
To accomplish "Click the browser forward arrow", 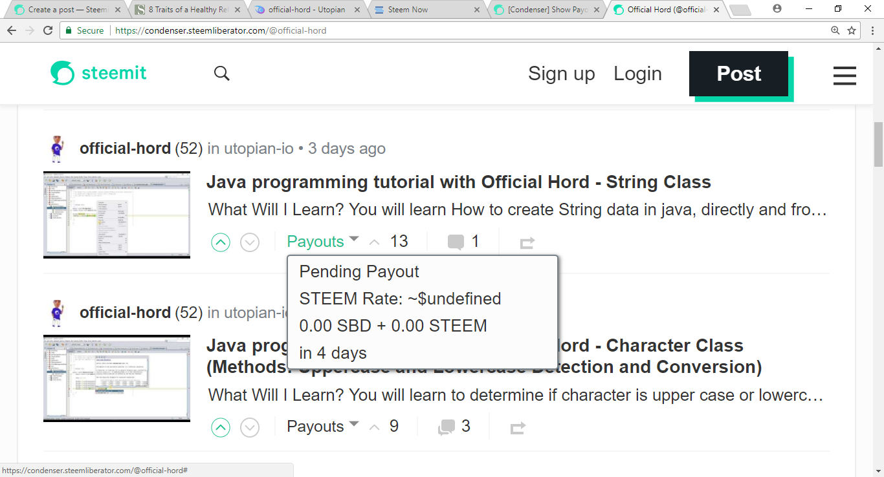I will 30,30.
